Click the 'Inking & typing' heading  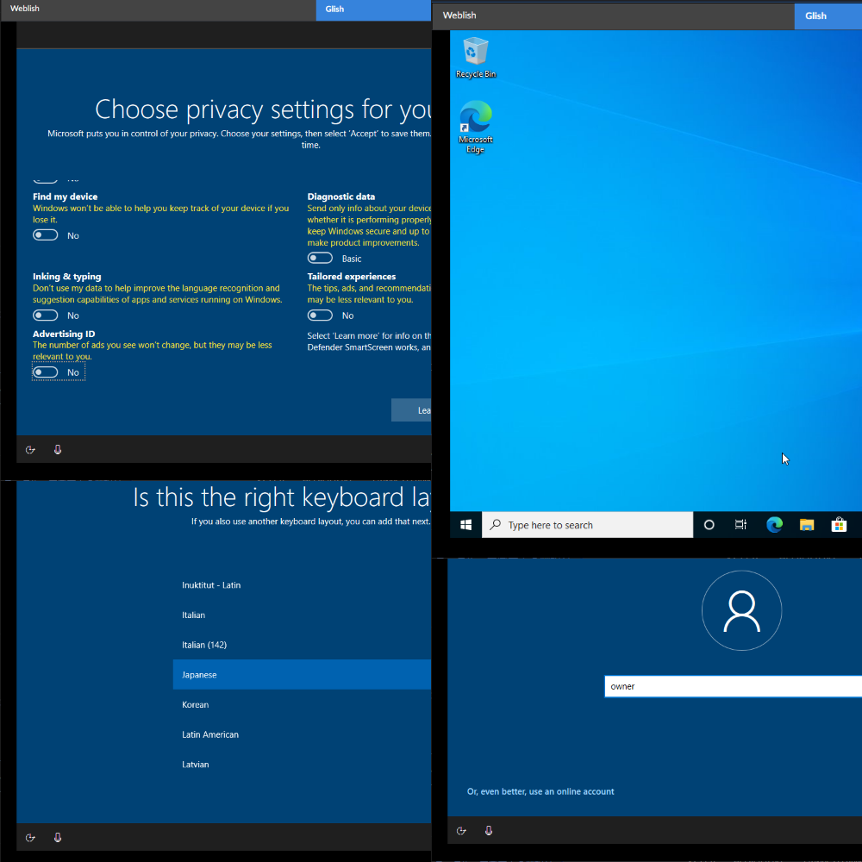pos(66,276)
